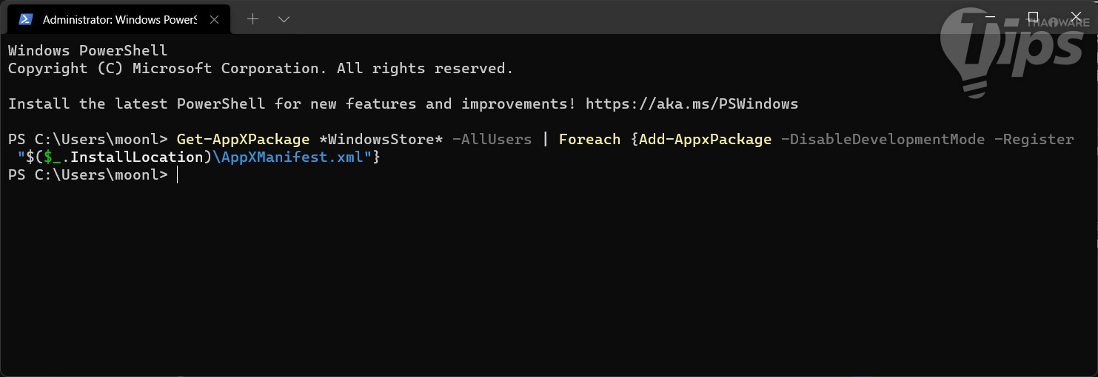This screenshot has width=1098, height=377.
Task: Open the https://aka.ms/PSWindows link
Action: pos(692,103)
